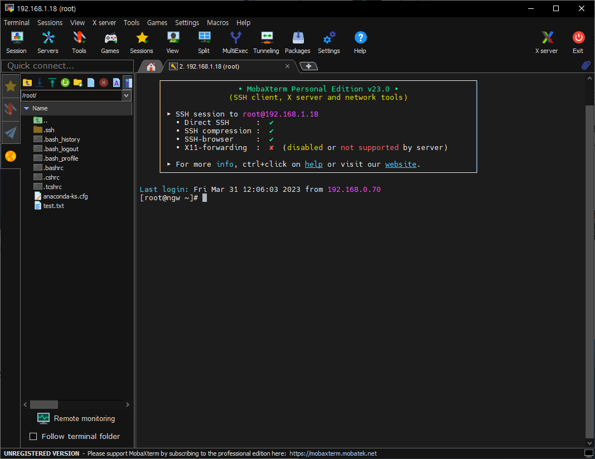Follow the help link in the banner

pyautogui.click(x=314, y=164)
